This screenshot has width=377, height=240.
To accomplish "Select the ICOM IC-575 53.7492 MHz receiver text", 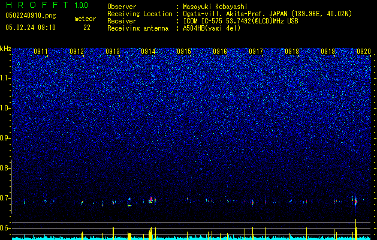I will point(240,21).
